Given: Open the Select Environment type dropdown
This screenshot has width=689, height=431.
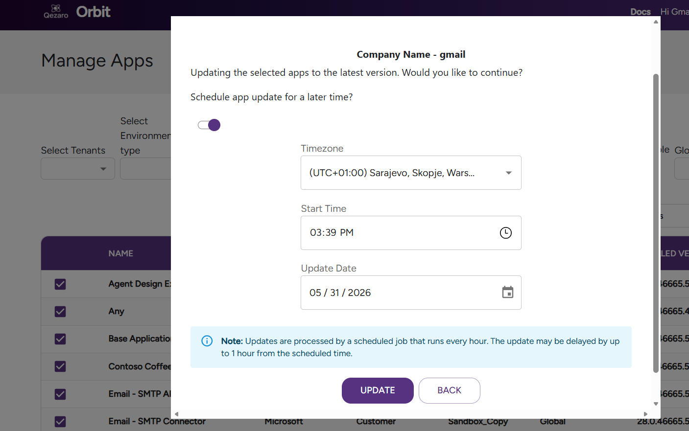Looking at the screenshot, I should [145, 169].
